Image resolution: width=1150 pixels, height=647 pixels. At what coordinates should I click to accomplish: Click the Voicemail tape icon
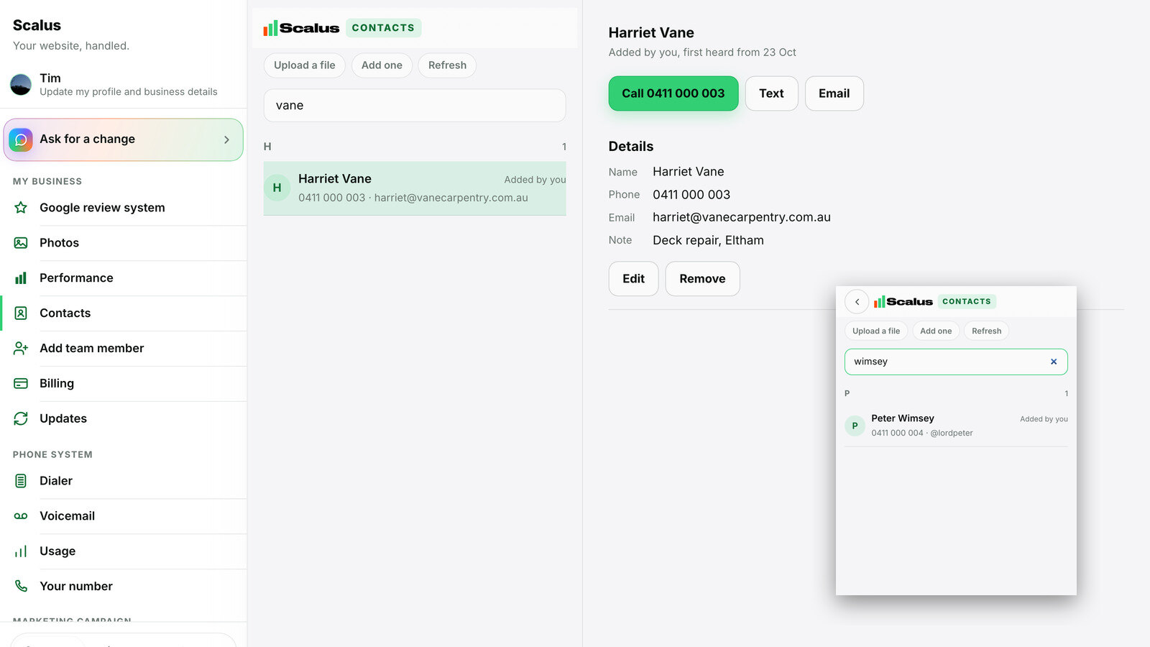click(x=21, y=516)
